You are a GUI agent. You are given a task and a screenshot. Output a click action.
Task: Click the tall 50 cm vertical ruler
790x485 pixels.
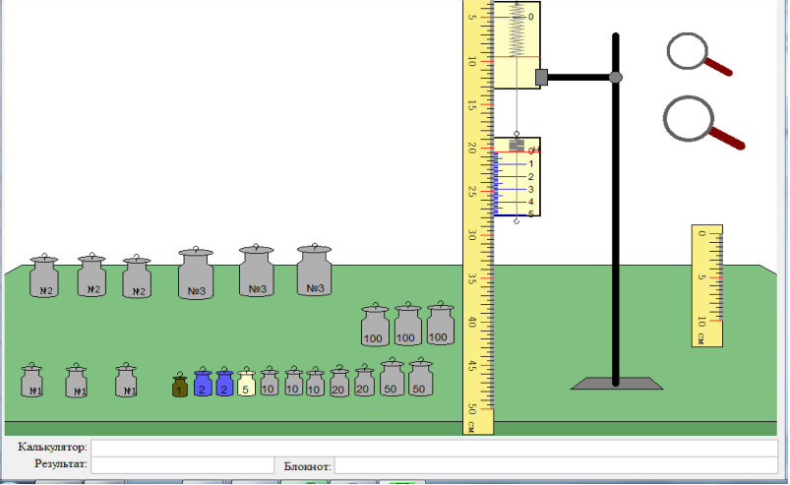tap(478, 217)
